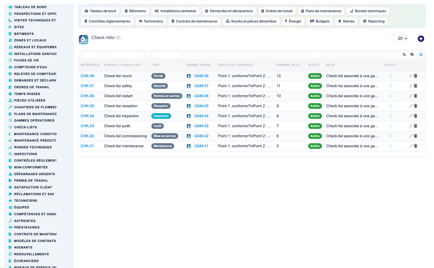Open Non-conformités in the sidebar
The height and width of the screenshot is (268, 434).
point(31,167)
